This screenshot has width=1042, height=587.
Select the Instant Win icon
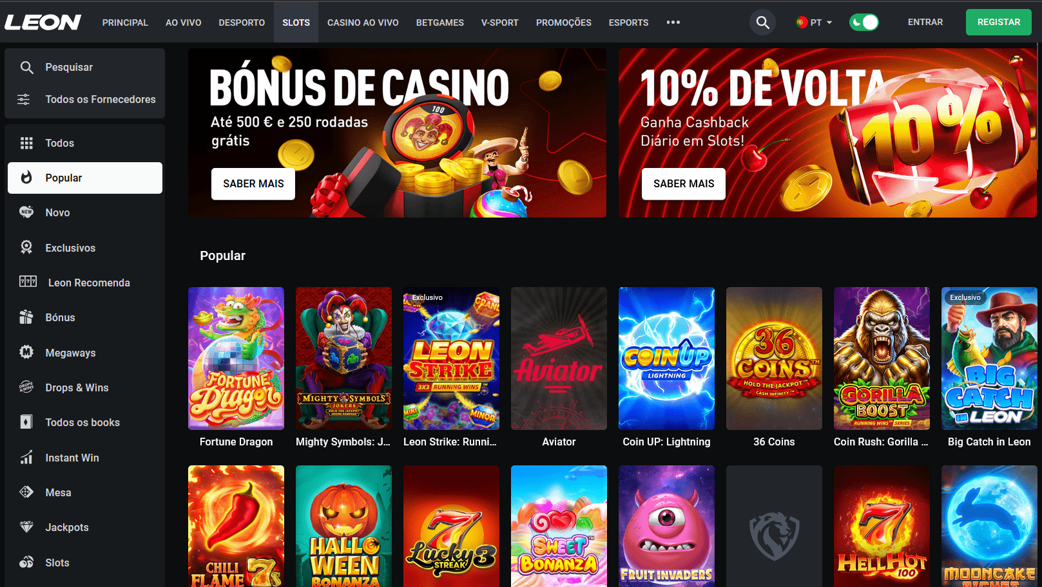coord(26,457)
